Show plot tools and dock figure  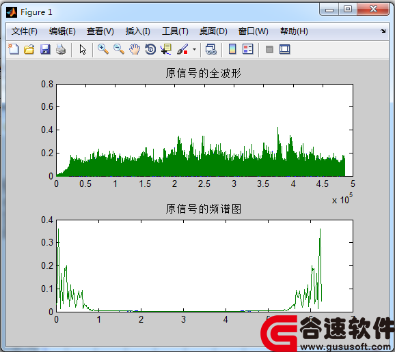285,49
